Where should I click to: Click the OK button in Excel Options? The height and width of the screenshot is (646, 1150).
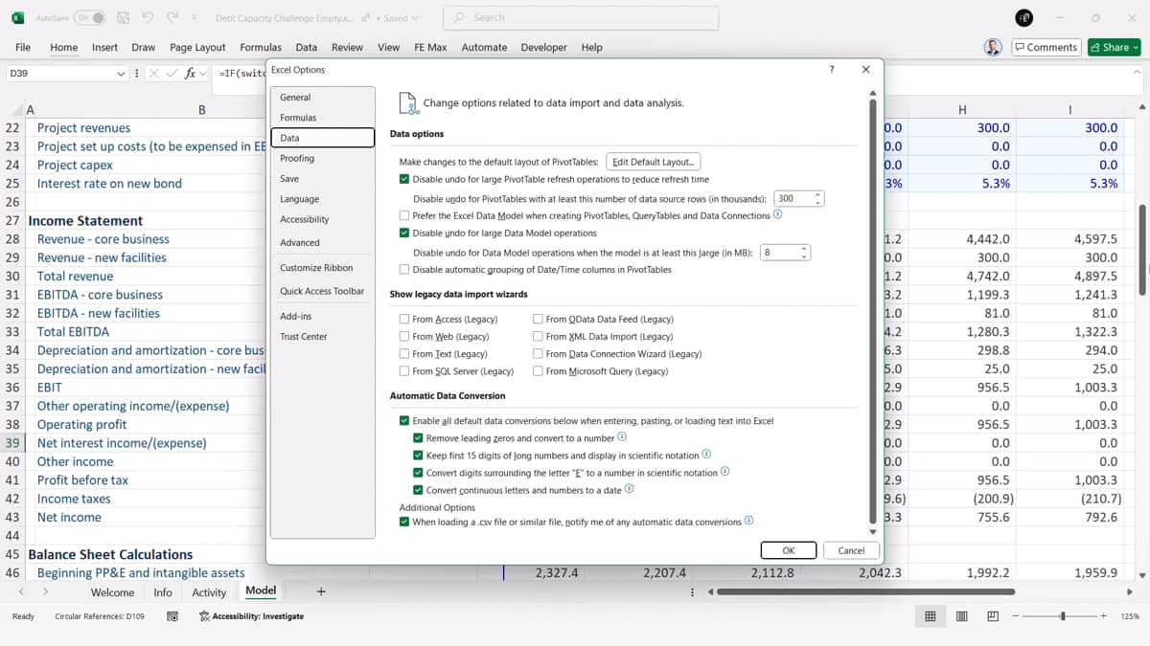[x=788, y=550]
